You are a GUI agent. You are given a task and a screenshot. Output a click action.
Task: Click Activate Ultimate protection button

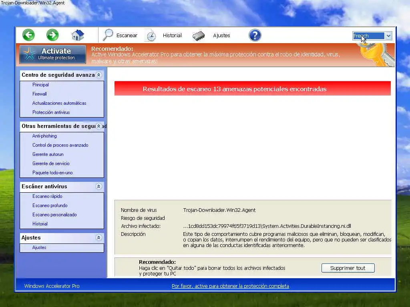click(x=52, y=54)
